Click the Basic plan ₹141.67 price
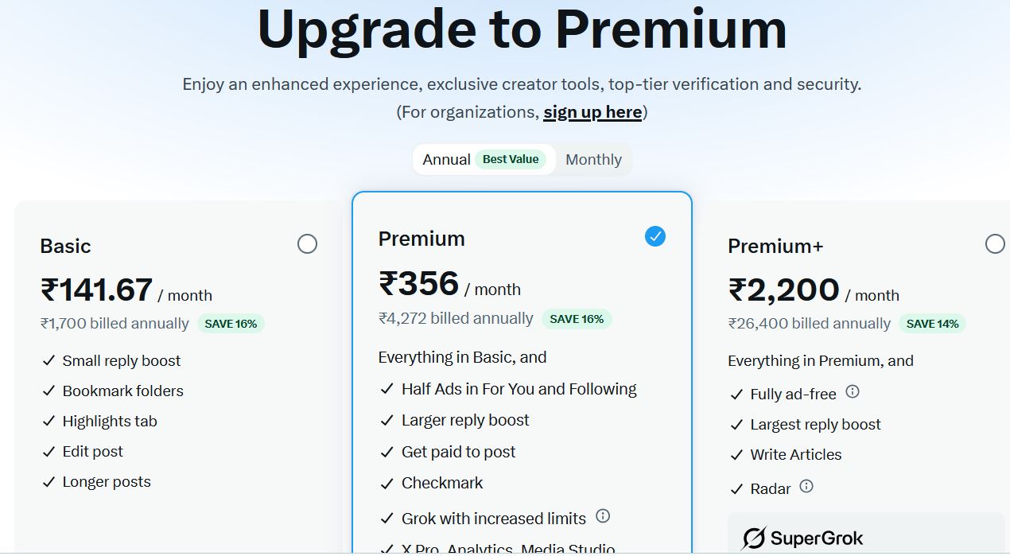The height and width of the screenshot is (556, 1010). 97,290
